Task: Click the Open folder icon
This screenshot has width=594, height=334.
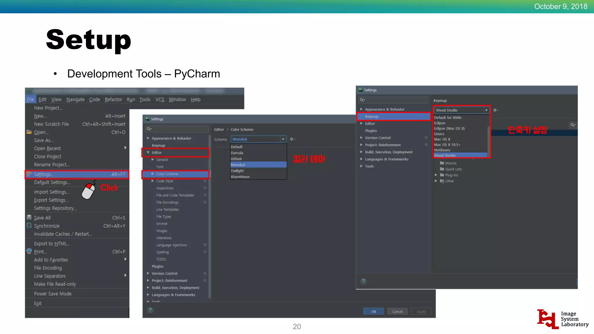Action: coord(29,132)
